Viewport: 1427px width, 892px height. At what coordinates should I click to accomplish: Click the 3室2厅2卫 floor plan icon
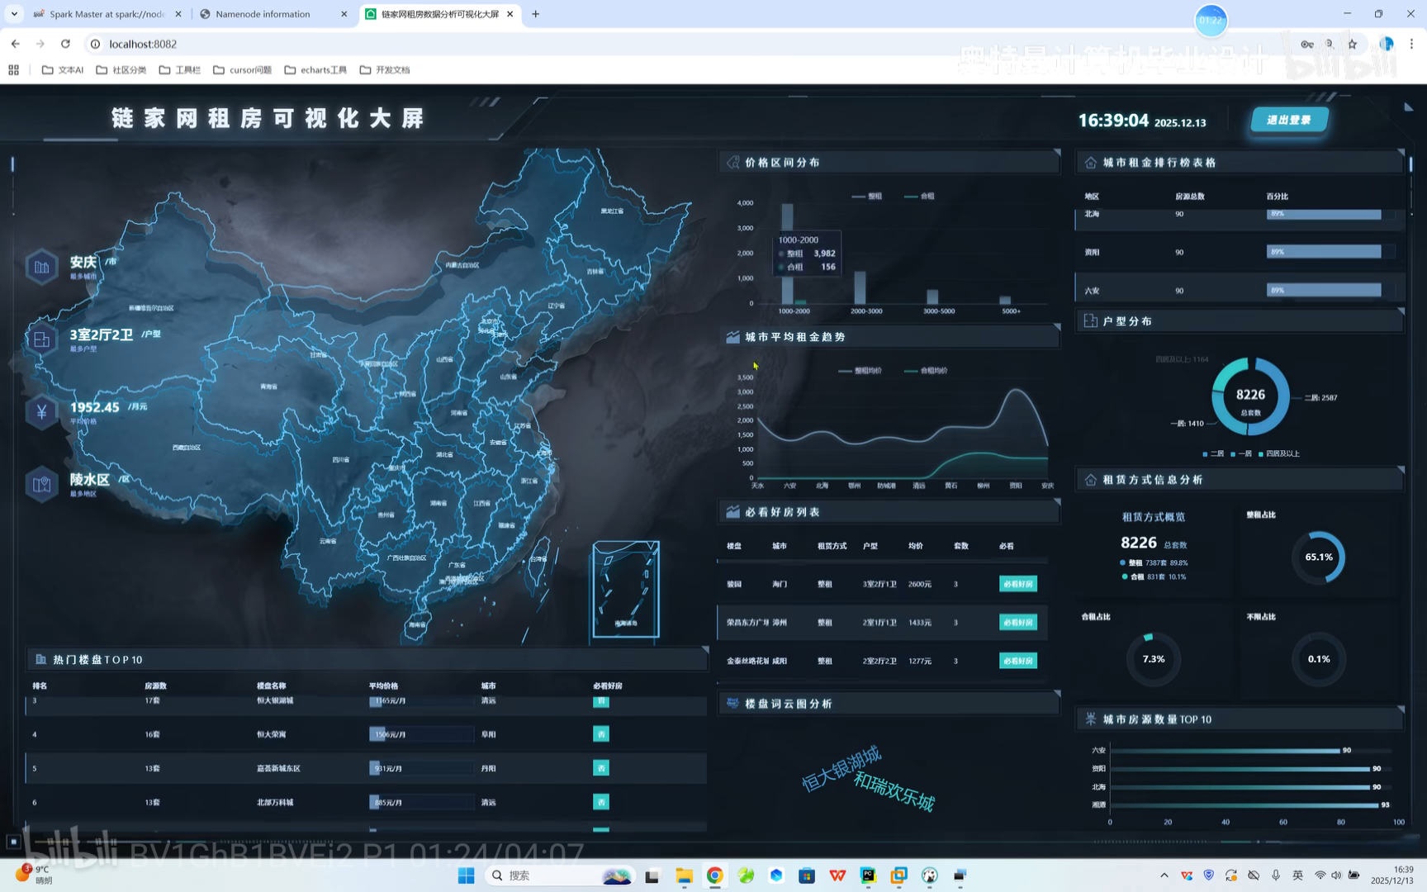[x=41, y=339]
